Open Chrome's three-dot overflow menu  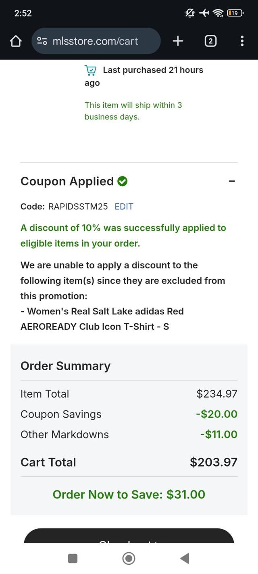click(x=242, y=41)
